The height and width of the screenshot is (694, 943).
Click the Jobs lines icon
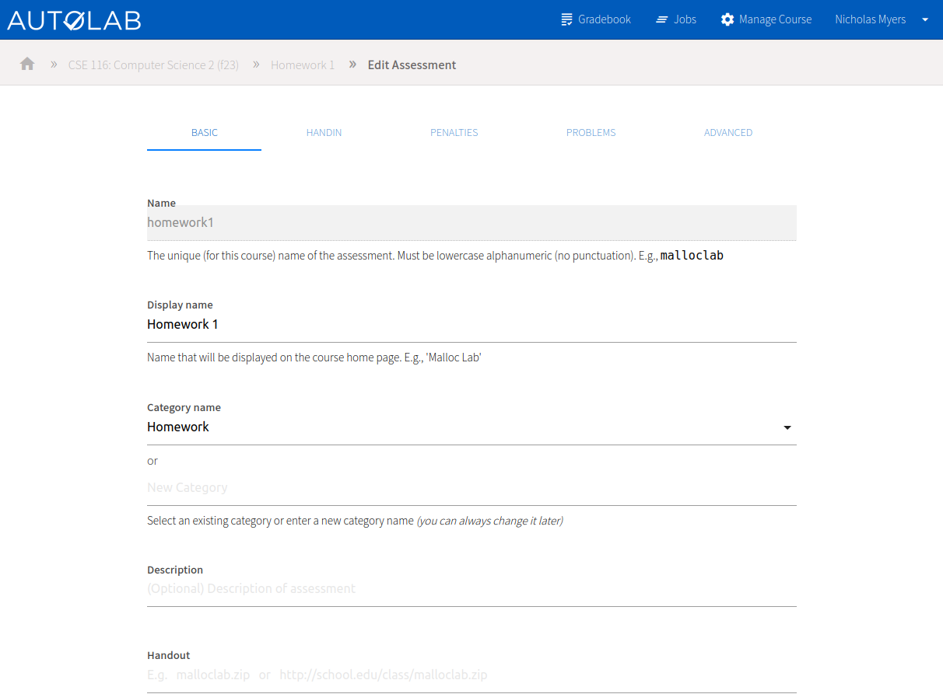click(x=662, y=19)
